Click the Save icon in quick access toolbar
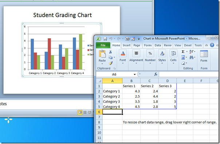220x144 pixels. click(105, 39)
